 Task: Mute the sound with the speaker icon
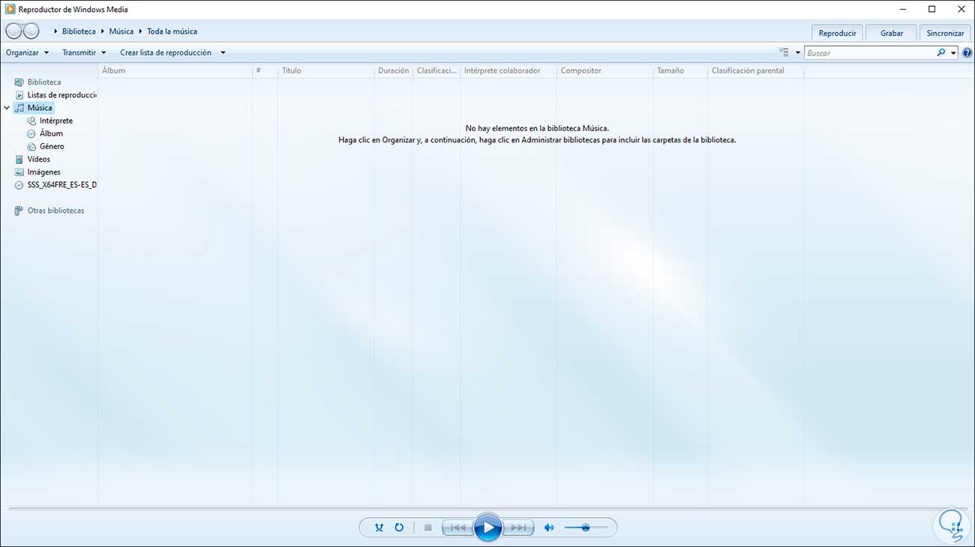coord(549,528)
